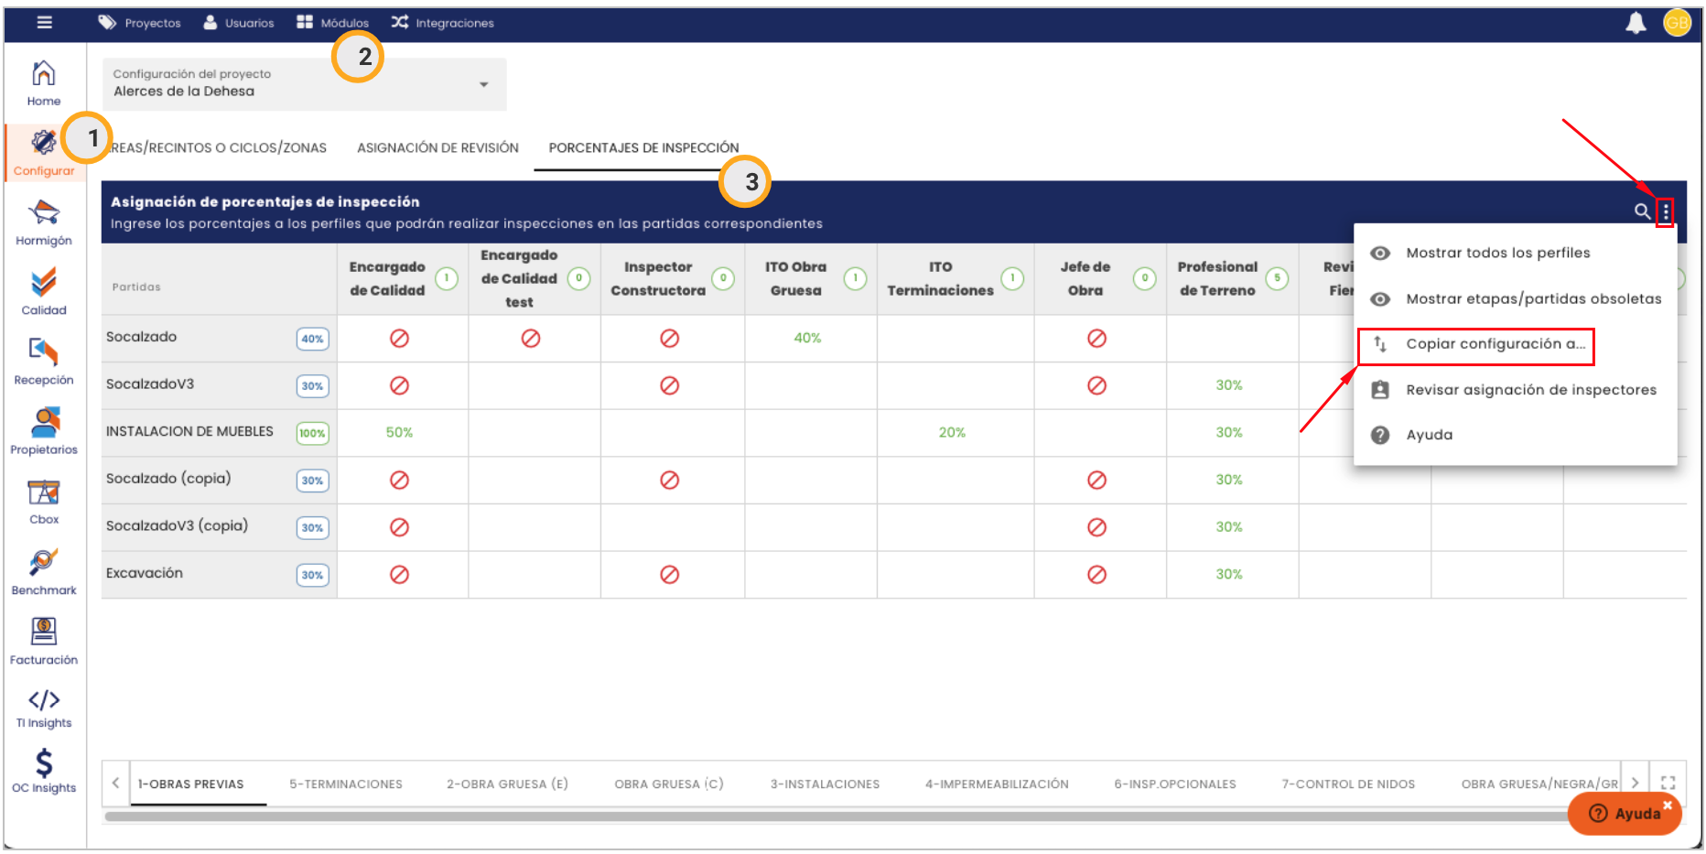Image resolution: width=1706 pixels, height=854 pixels.
Task: Click the 100% badge for Instalacion de Muebles
Action: point(312,433)
